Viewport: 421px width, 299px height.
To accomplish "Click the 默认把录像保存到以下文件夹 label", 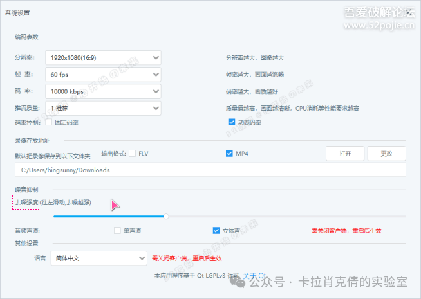I will click(x=53, y=156).
